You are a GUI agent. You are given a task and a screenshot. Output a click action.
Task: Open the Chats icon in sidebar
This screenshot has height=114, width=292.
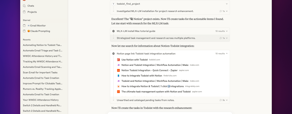coord(24,6)
